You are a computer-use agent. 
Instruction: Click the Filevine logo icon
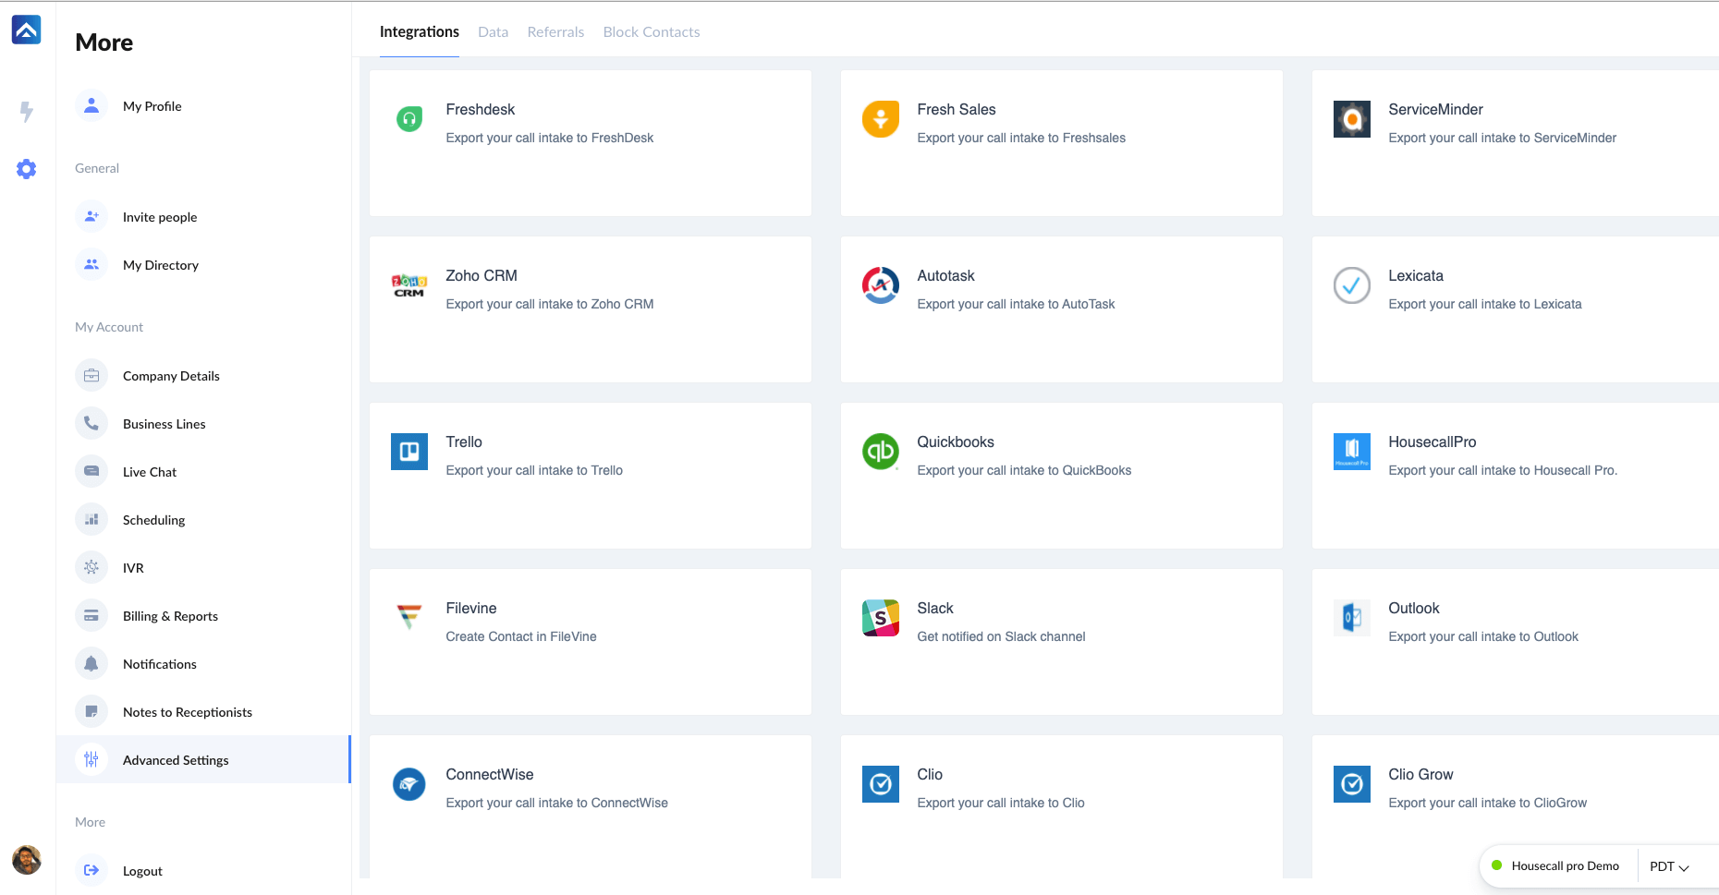click(x=409, y=616)
